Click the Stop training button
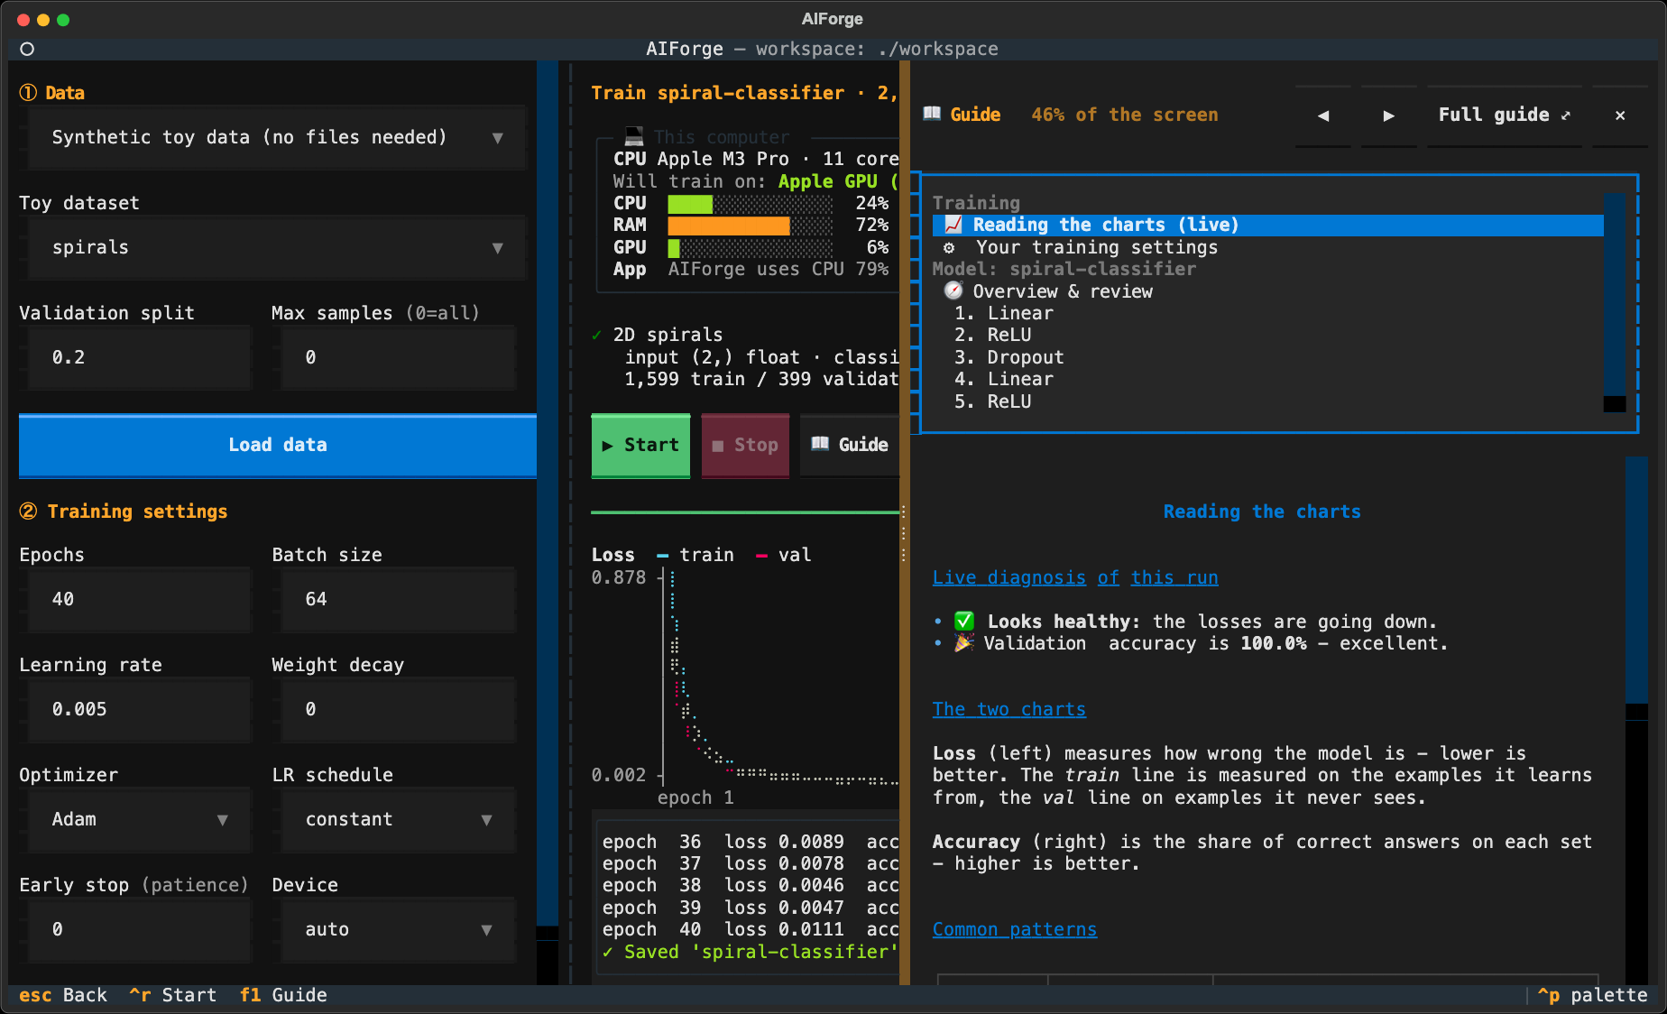The width and height of the screenshot is (1667, 1014). [x=745, y=445]
